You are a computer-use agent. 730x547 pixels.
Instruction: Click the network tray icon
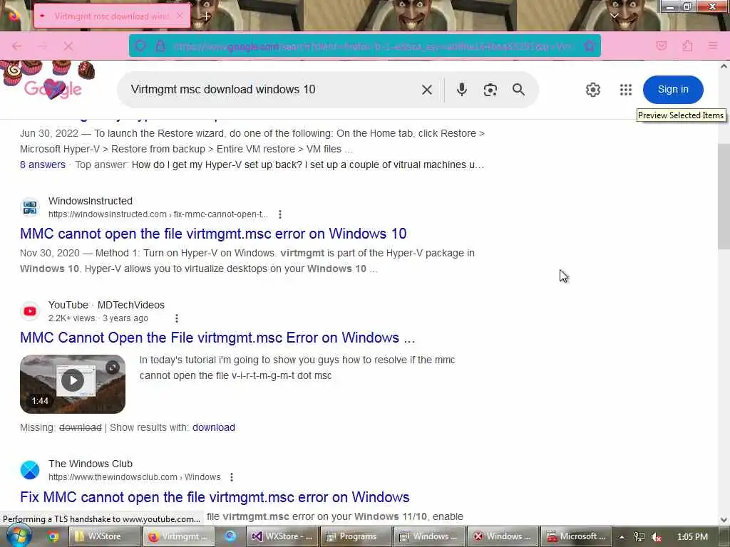coord(639,537)
